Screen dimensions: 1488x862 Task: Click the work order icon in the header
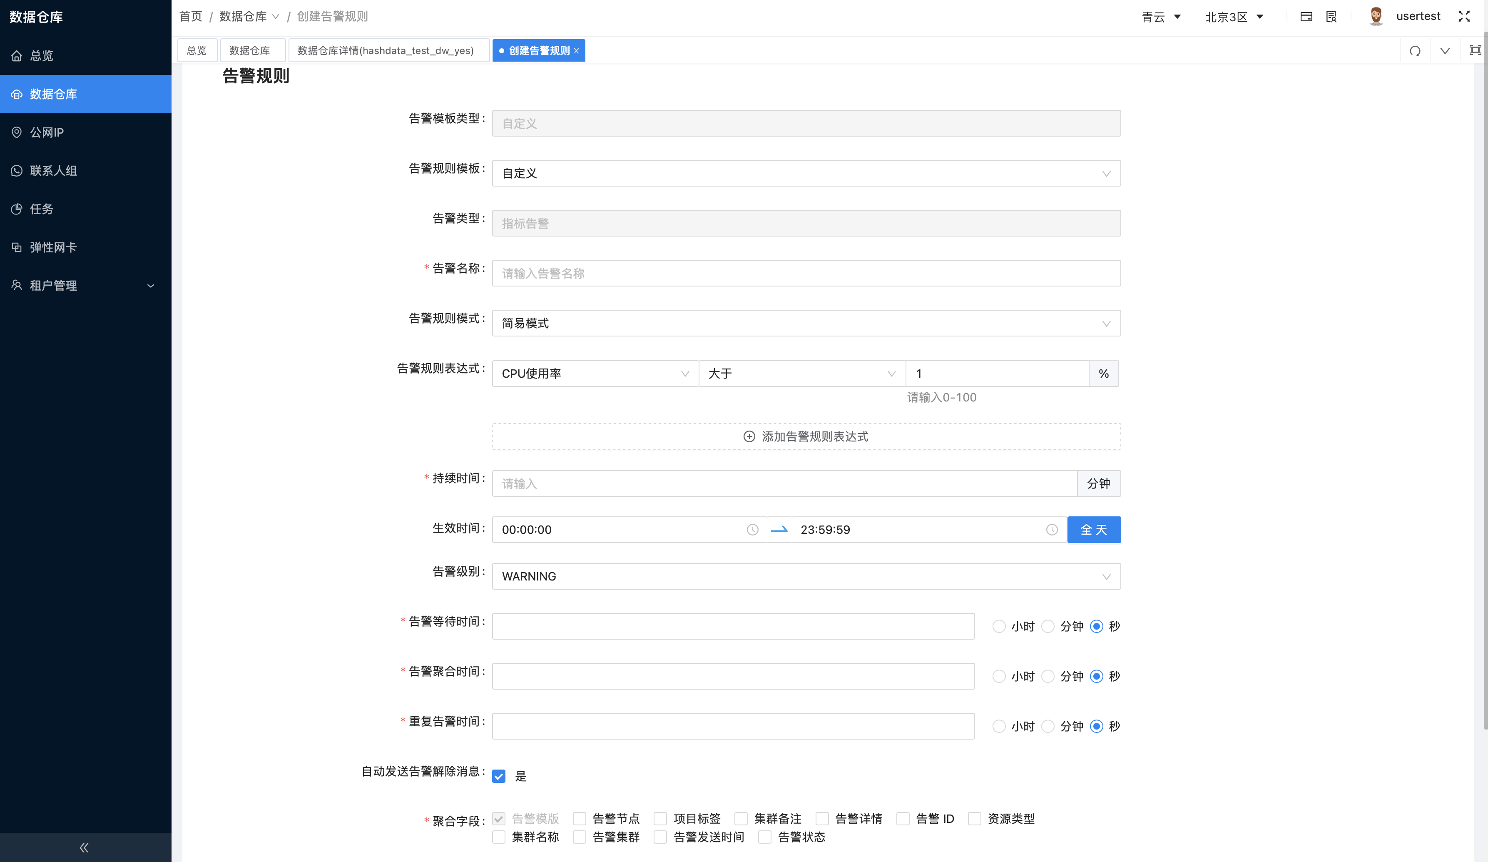(x=1331, y=16)
